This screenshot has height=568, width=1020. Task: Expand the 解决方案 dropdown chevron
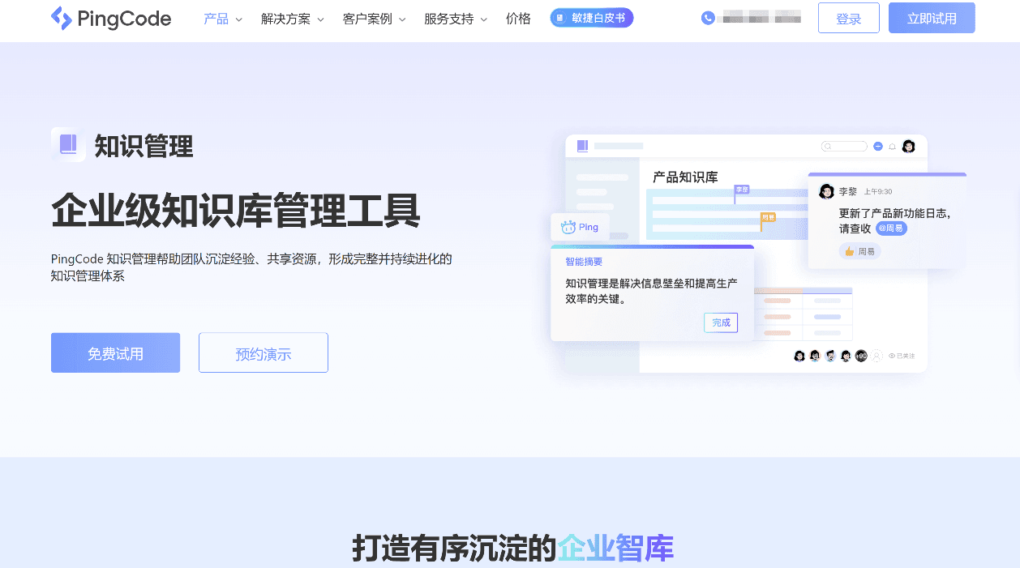point(320,19)
